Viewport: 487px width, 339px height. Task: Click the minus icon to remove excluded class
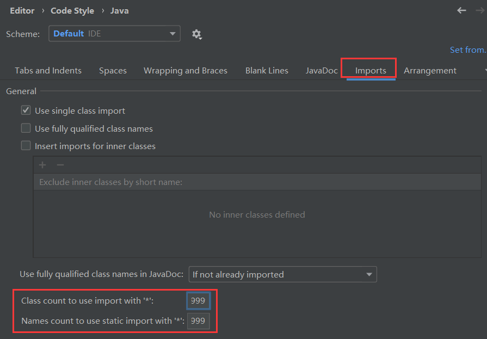60,165
